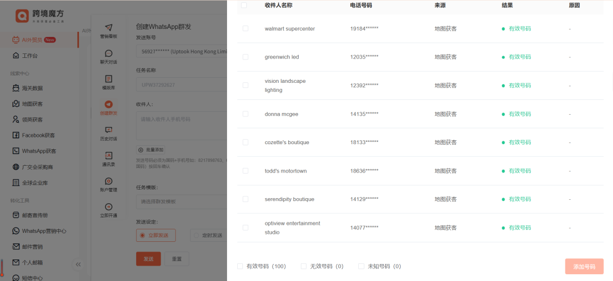Check serendipity boutique row checkbox

point(246,199)
